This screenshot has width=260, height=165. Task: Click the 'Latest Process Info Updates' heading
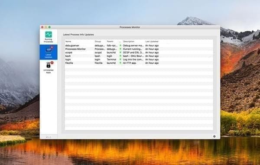click(x=78, y=35)
